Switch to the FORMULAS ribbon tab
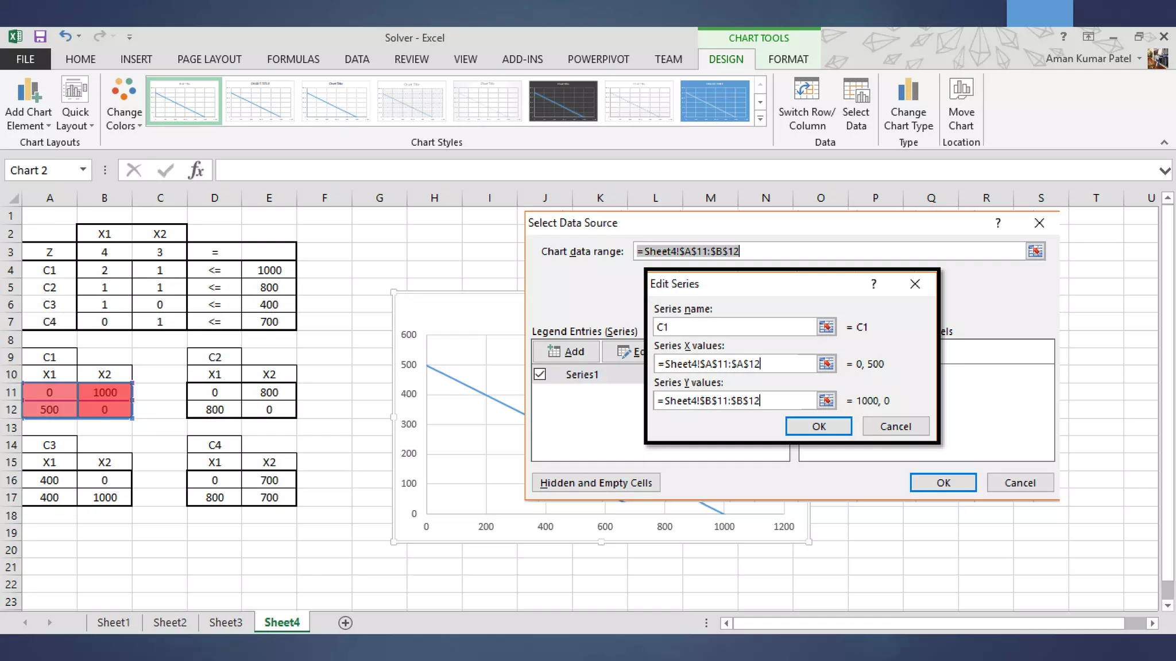Image resolution: width=1176 pixels, height=661 pixels. pos(293,59)
